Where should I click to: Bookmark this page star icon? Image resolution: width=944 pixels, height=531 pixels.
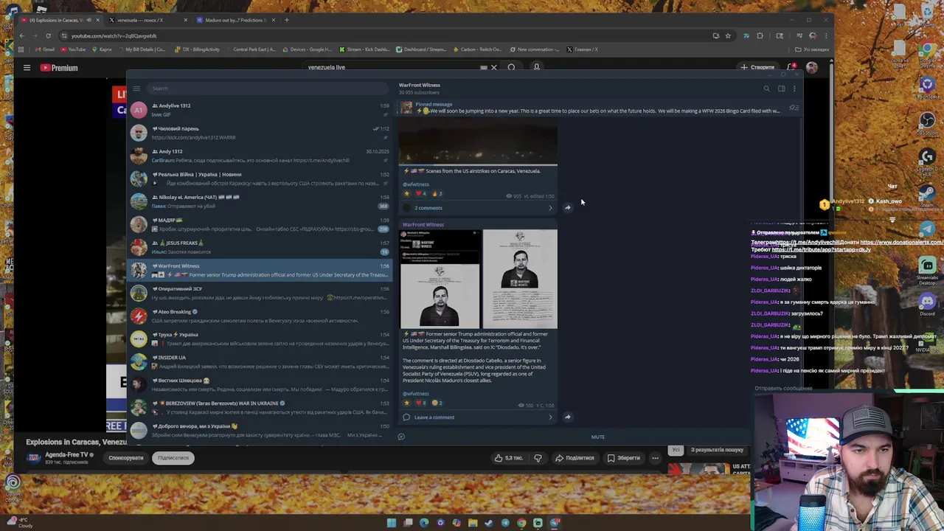728,35
